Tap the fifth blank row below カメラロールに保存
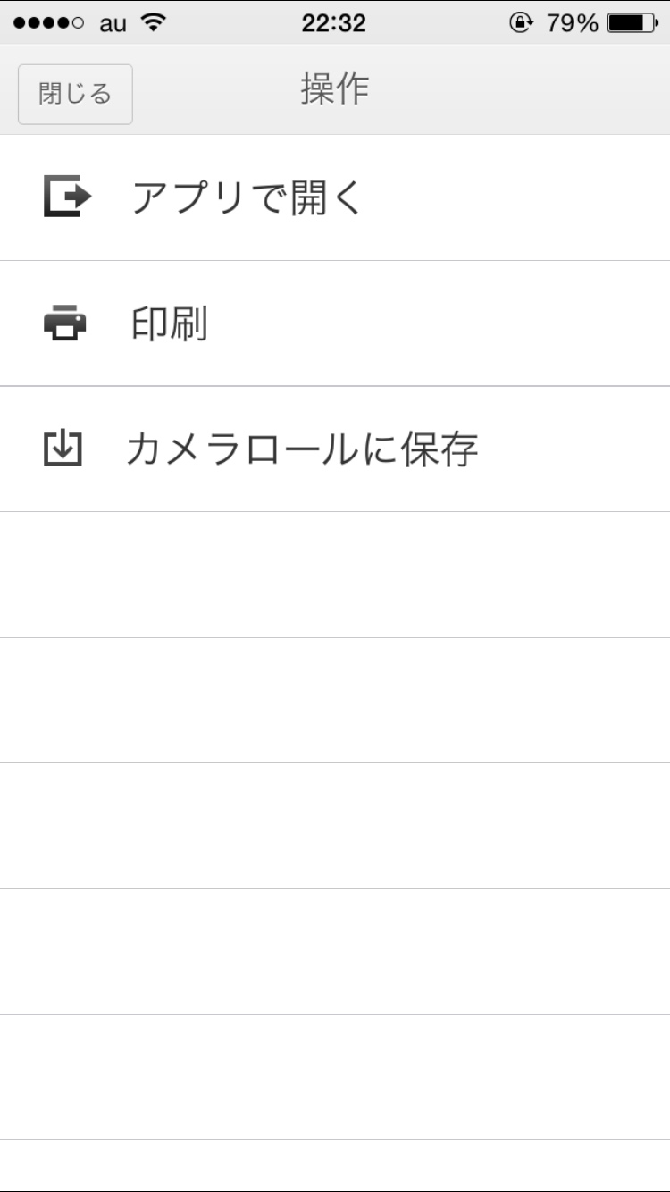Screen dimensions: 670x1192 335,1077
